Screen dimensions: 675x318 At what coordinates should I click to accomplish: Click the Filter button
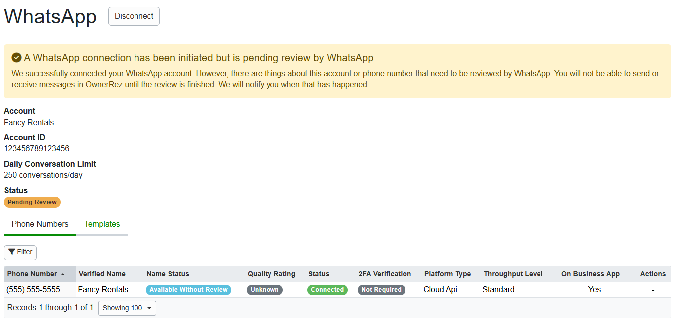click(20, 252)
